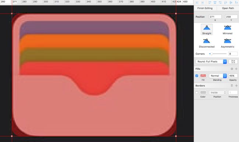Add a new fill with plus icon

236,69
